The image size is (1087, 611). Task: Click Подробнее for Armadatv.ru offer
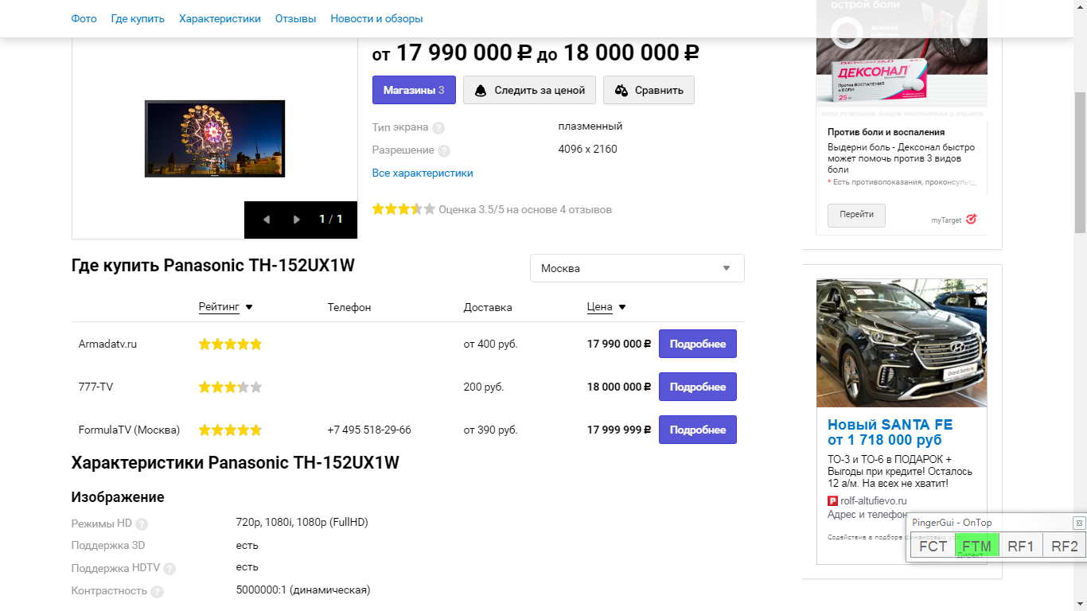pyautogui.click(x=698, y=344)
